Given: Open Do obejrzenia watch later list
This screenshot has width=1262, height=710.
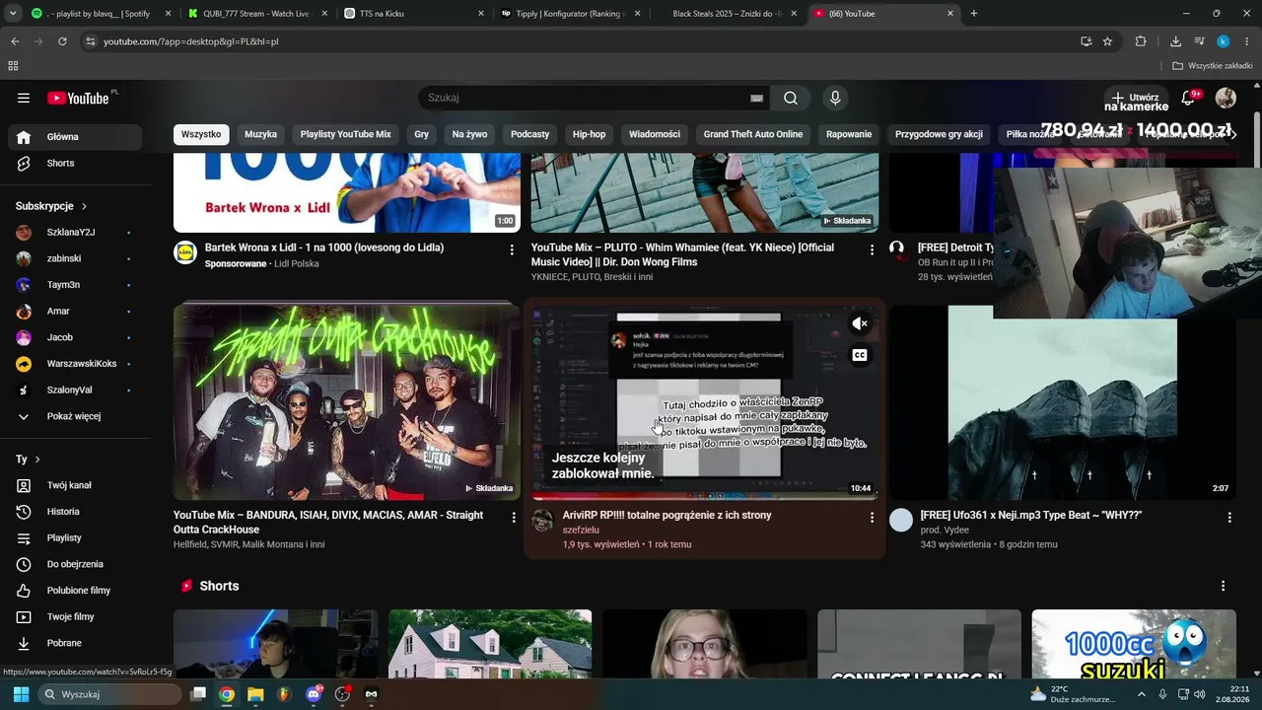Looking at the screenshot, I should 75,564.
